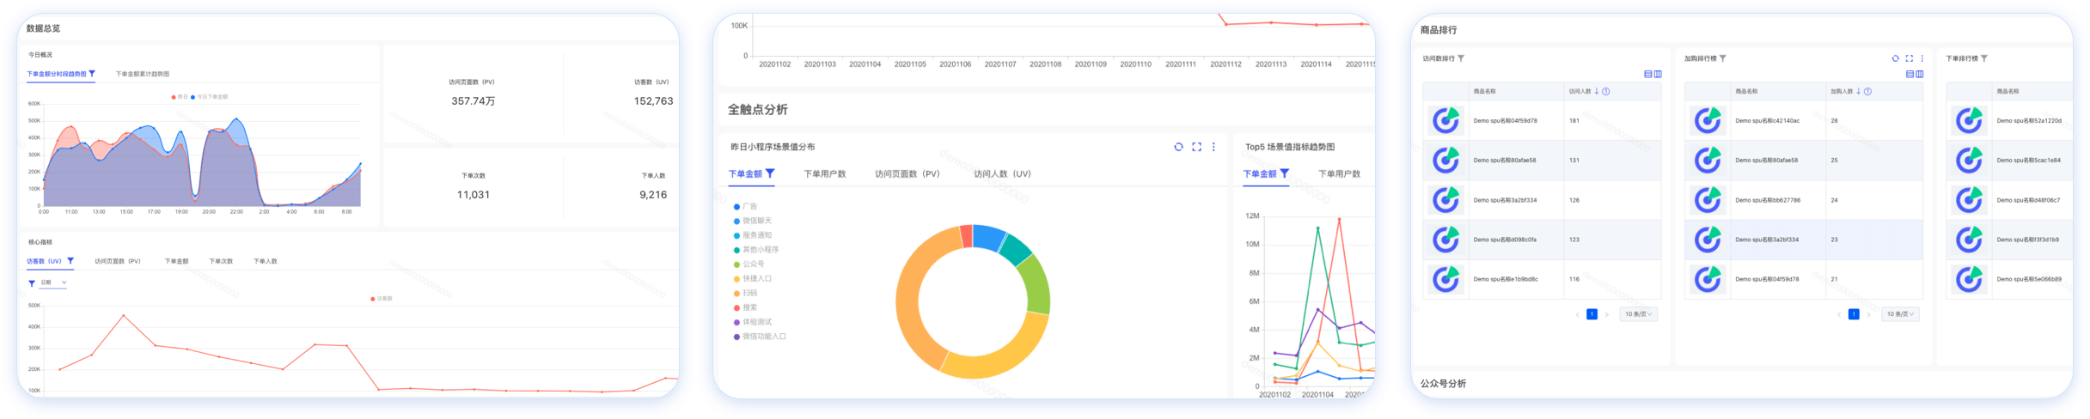Switch 加购排行榜 table to row layout icon

tap(1910, 74)
